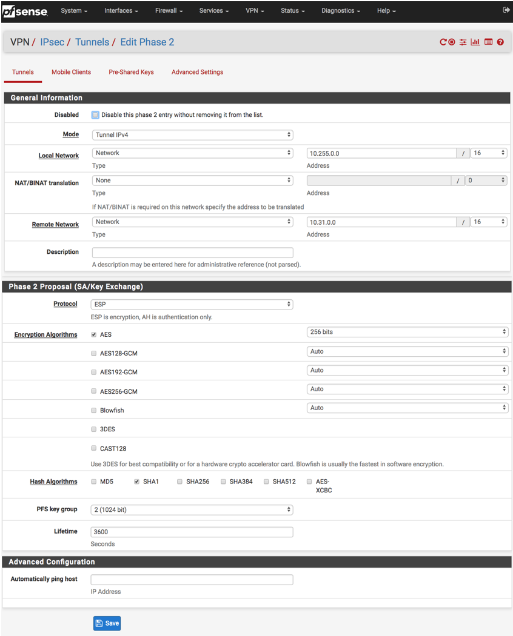
Task: Click the Save button
Action: click(x=107, y=623)
